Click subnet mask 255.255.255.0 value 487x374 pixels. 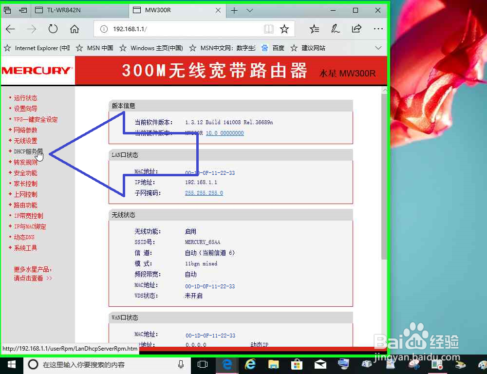pos(204,193)
